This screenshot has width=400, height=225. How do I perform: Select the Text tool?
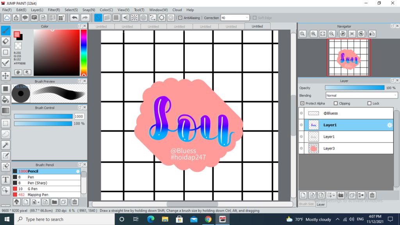[x=5, y=180]
